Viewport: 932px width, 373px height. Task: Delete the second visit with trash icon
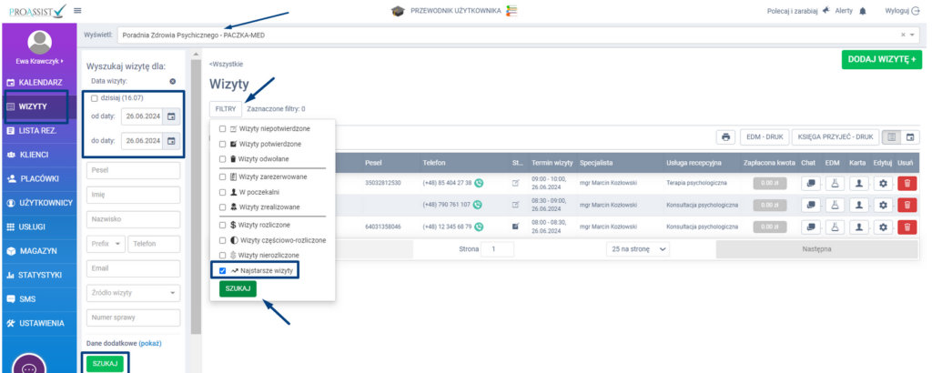tap(907, 205)
